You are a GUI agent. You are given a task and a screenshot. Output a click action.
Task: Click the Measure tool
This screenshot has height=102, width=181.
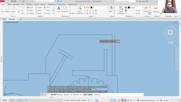click(x=156, y=9)
